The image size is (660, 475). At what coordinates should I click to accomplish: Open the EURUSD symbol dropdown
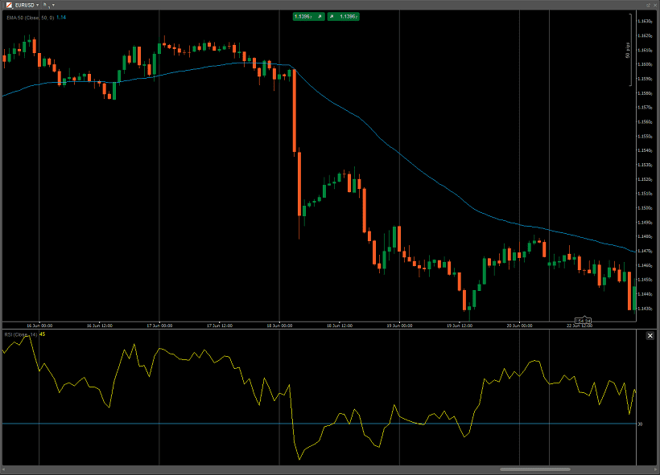[x=38, y=5]
